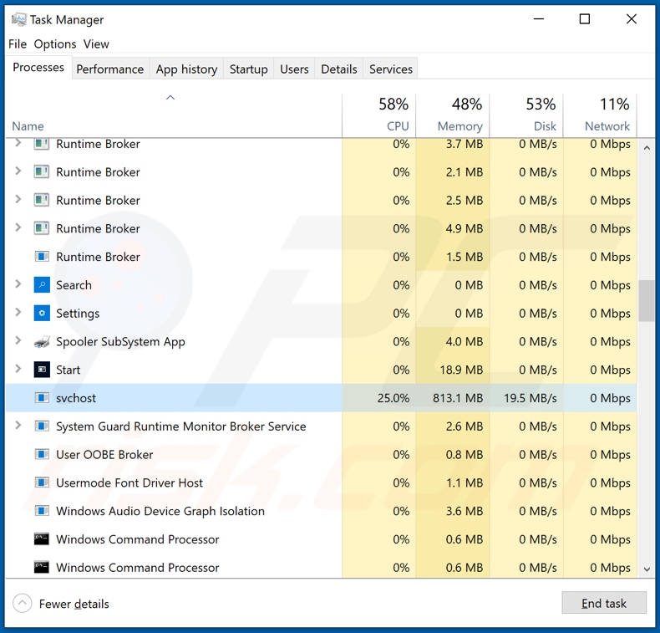Expand the Search process group

click(x=18, y=285)
